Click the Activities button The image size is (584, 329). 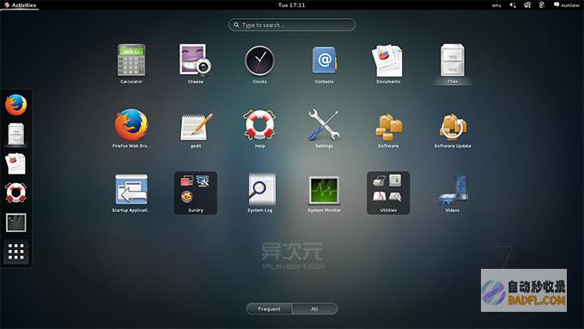tap(20, 5)
